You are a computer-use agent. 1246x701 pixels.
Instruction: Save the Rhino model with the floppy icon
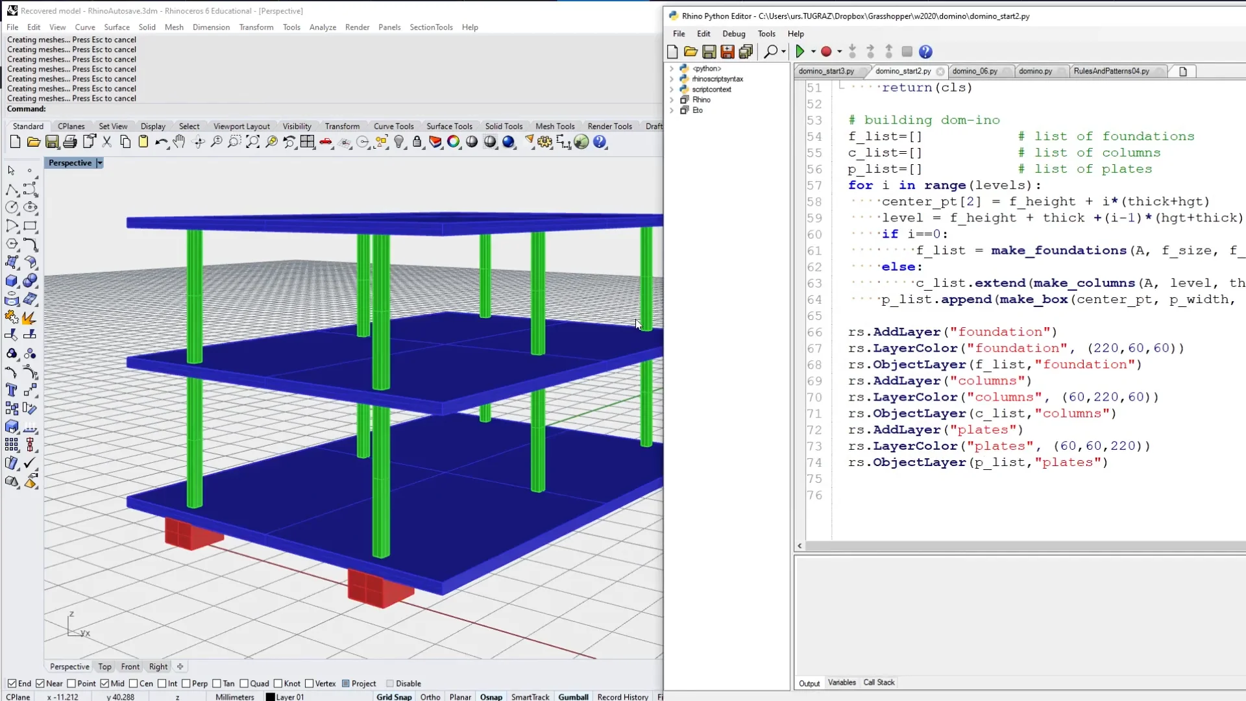[x=52, y=142]
